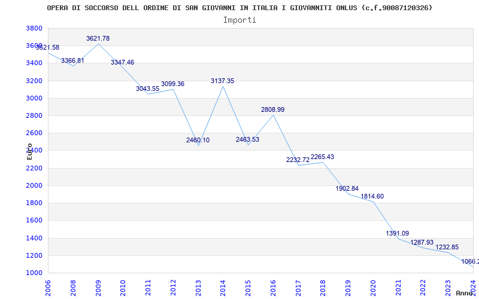Click the y-axis value 2000
This screenshot has width=479, height=299.
[x=34, y=185]
